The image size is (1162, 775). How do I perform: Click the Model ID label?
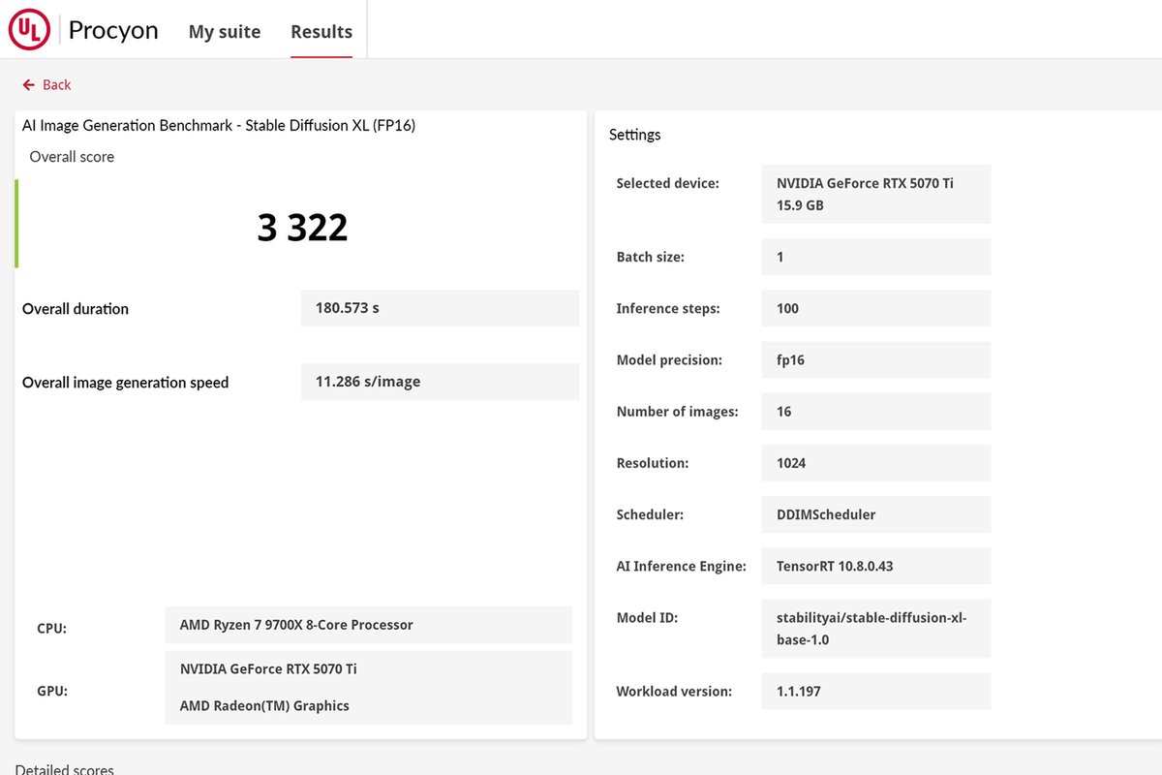pyautogui.click(x=647, y=617)
